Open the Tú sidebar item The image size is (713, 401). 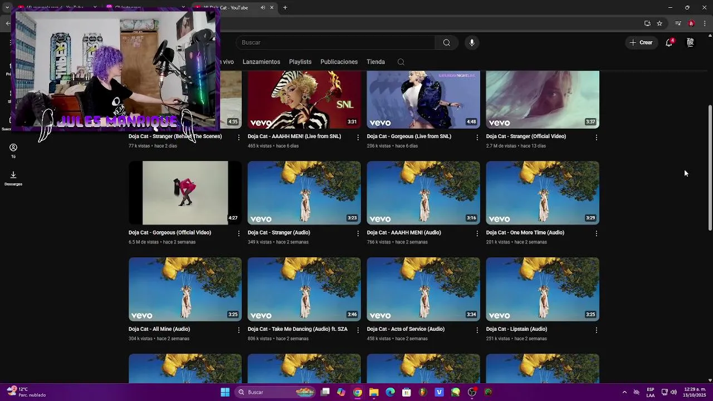coord(13,150)
